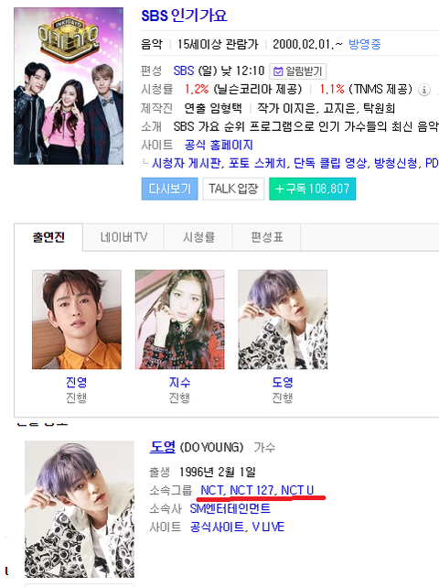Click the Inkigayo show poster image
The height and width of the screenshot is (587, 439).
(x=69, y=86)
